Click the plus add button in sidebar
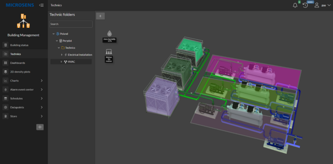 (40, 127)
